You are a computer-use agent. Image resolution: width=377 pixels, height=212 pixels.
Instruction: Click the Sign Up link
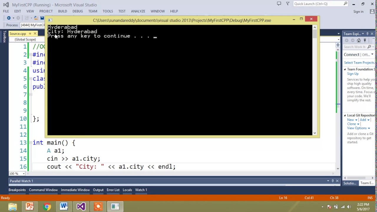point(353,74)
